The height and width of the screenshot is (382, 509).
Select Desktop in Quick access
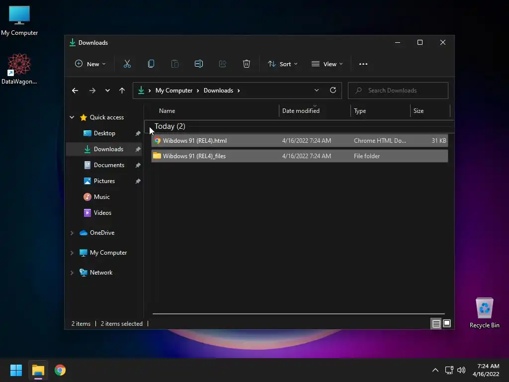tap(104, 133)
